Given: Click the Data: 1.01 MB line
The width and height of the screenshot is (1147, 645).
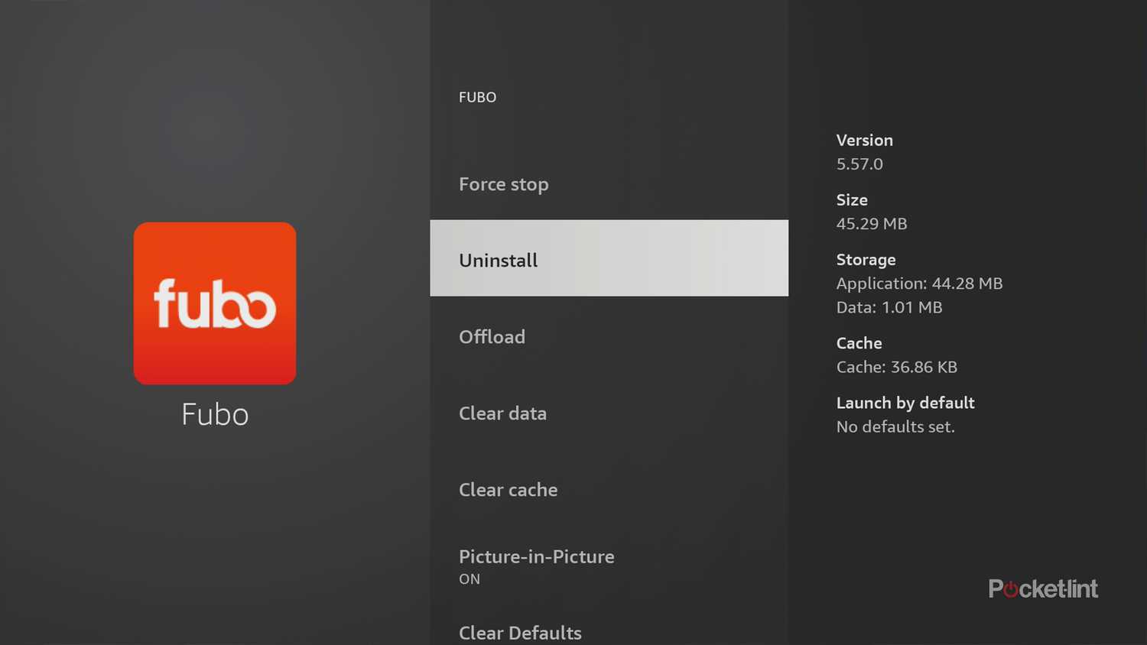Looking at the screenshot, I should [889, 307].
